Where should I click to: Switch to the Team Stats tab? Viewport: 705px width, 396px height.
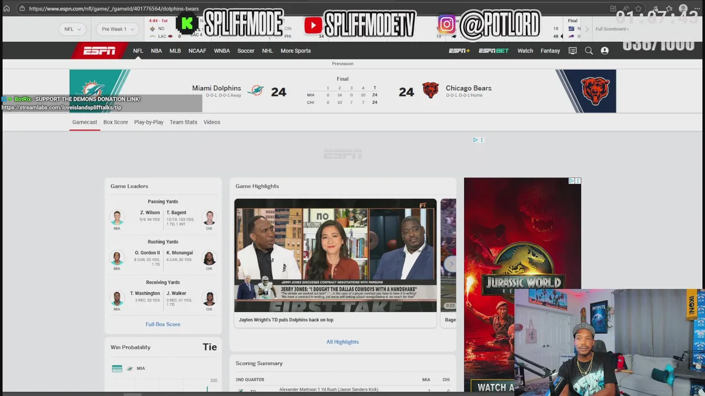pos(183,122)
